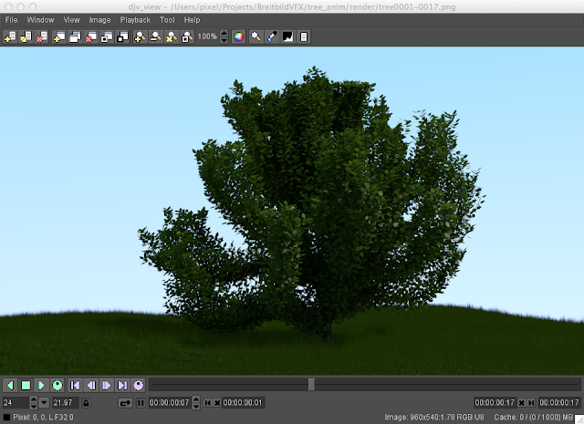584x424 pixels.
Task: Open the Tool menu
Action: 167,20
